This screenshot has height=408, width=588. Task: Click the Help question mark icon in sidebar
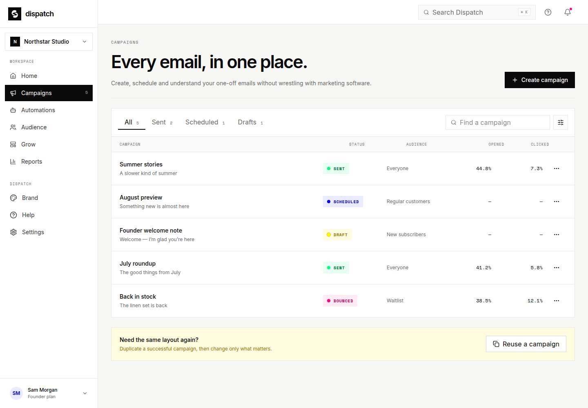pos(13,215)
